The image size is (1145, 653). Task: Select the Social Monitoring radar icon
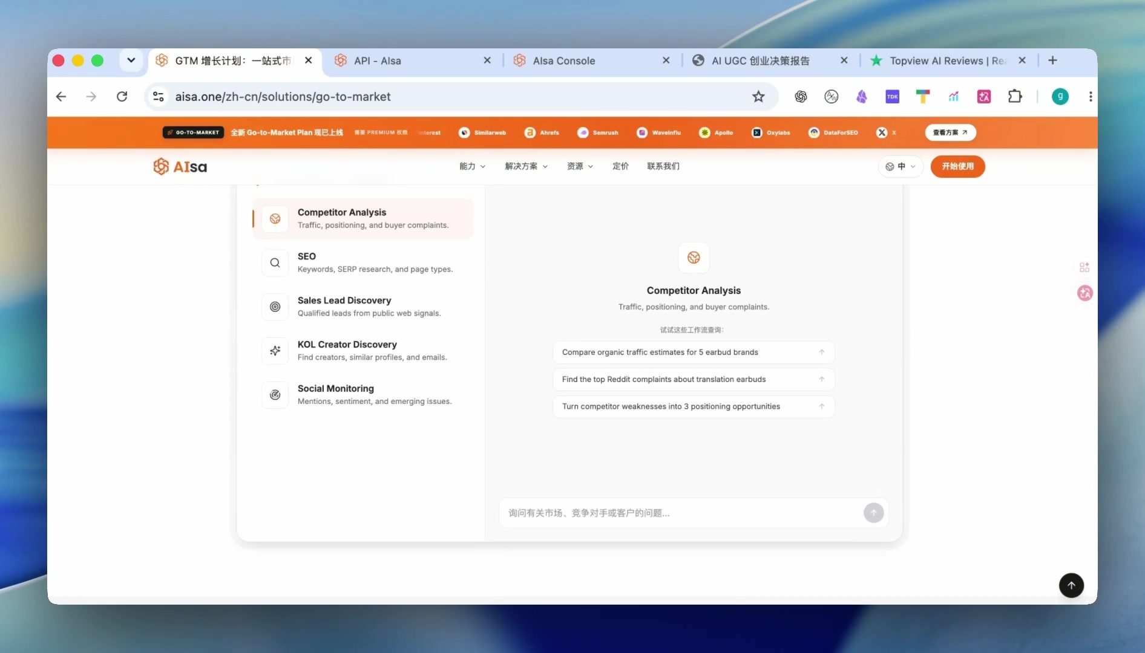point(275,395)
